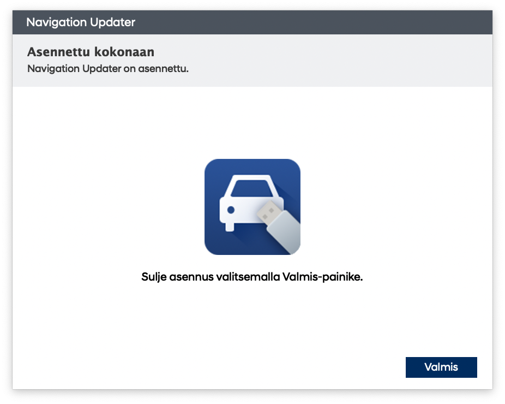Click the word Sulje in the instruction
This screenshot has width=505, height=404.
point(153,277)
